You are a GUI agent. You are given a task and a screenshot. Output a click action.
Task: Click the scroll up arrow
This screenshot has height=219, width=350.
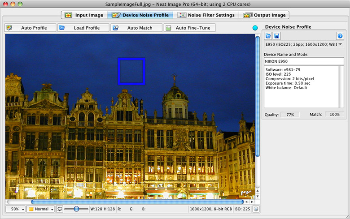(258, 191)
